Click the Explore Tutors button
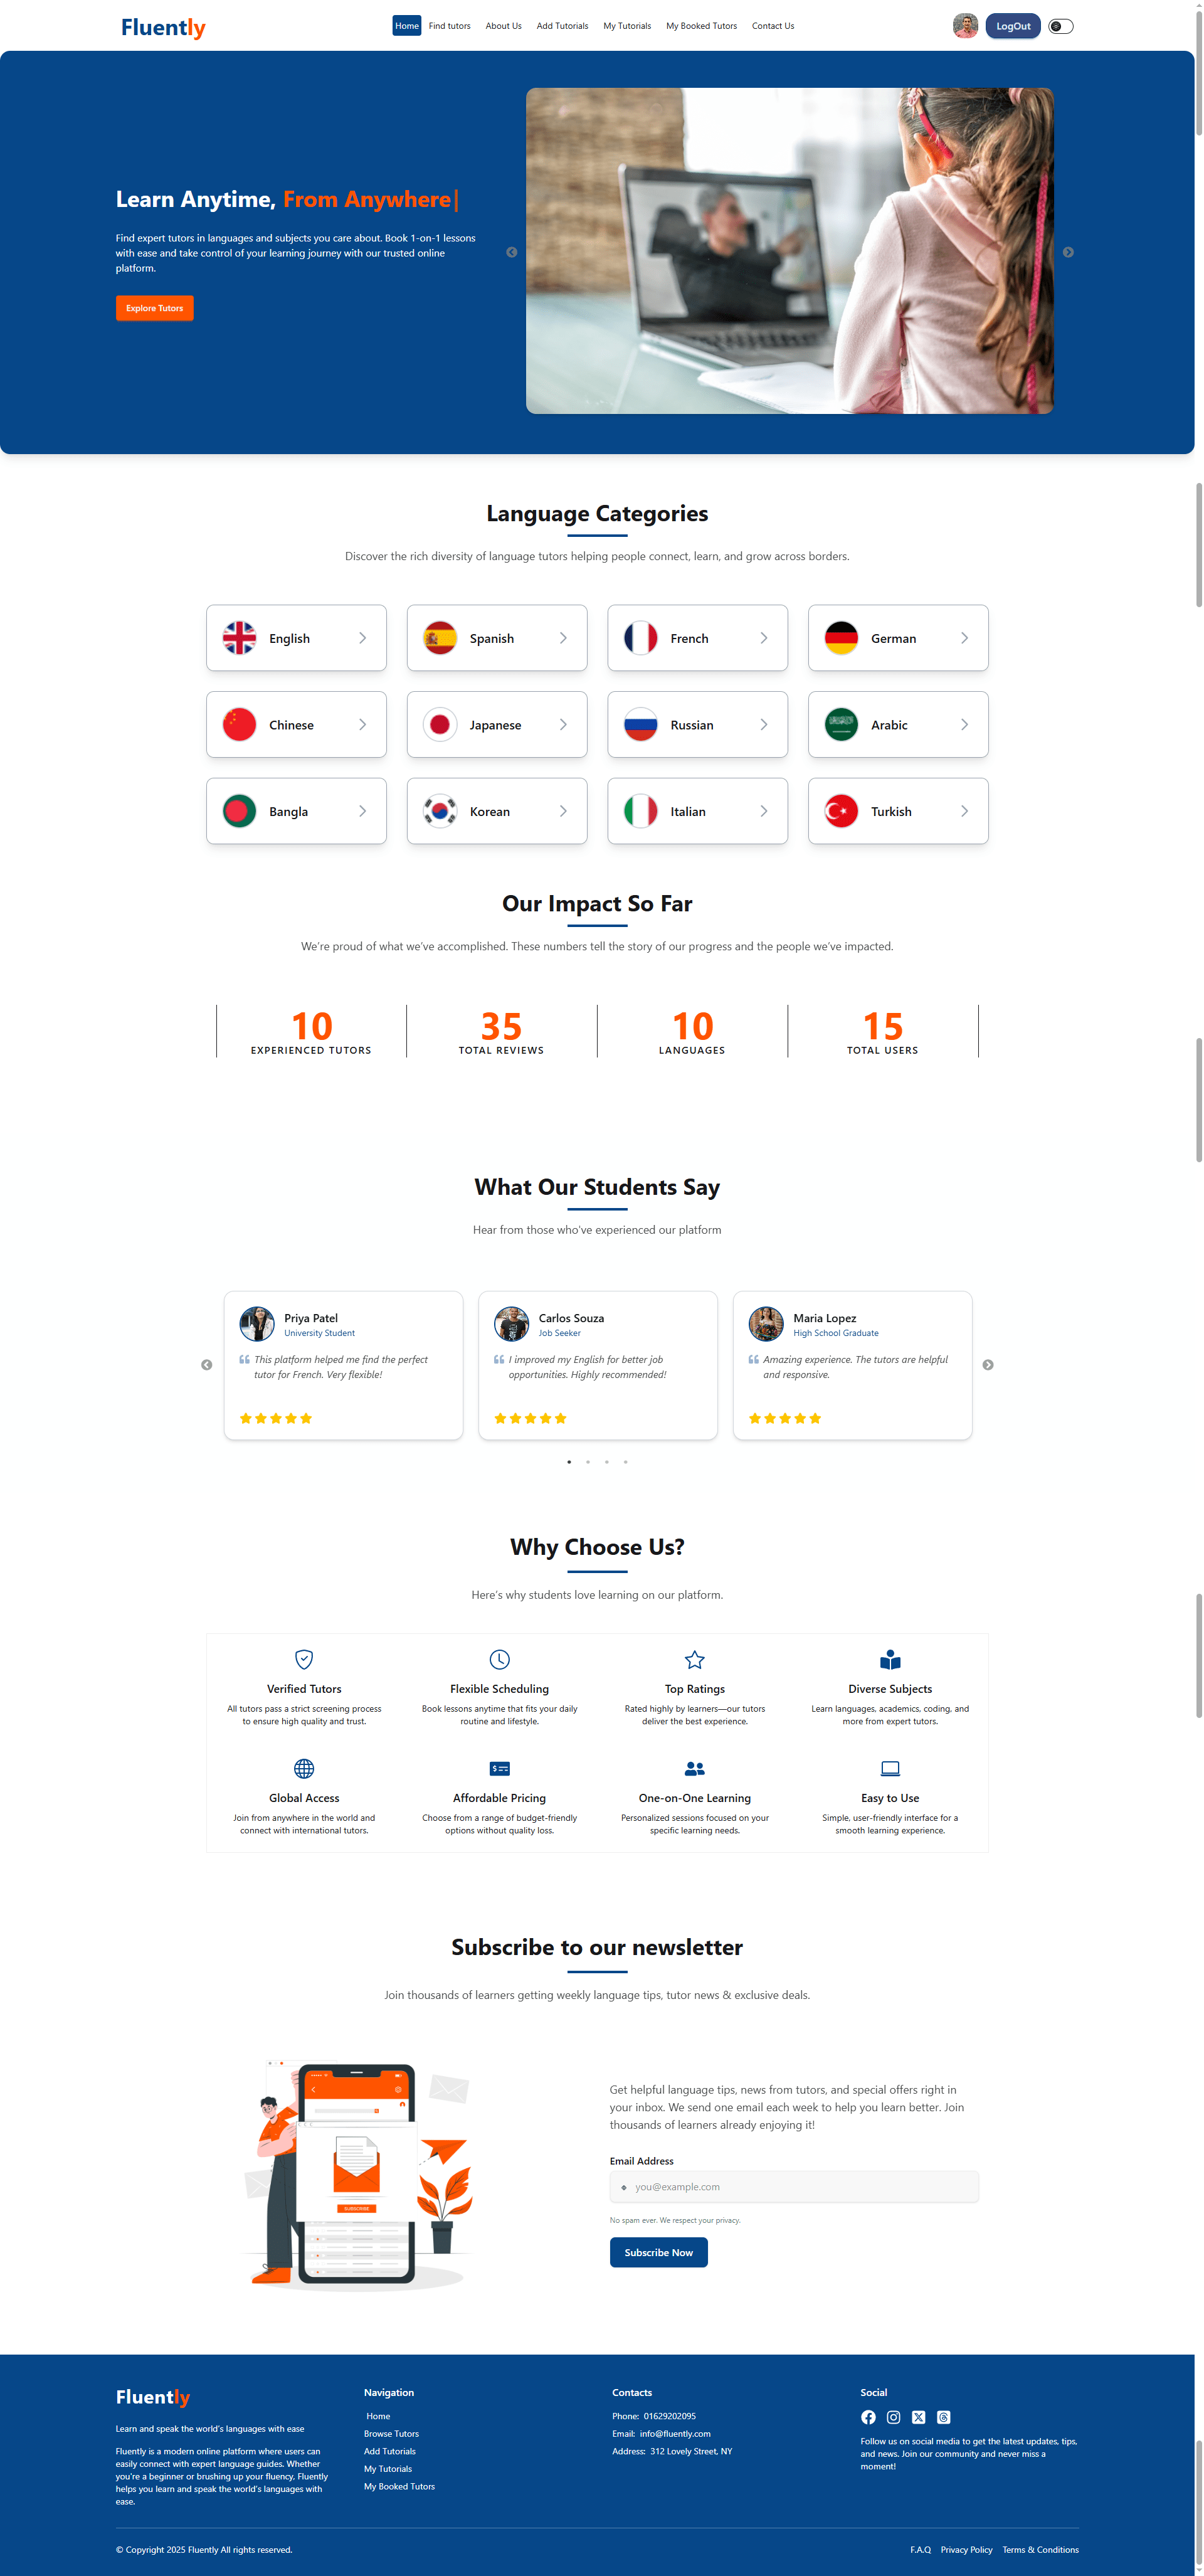1204x2576 pixels. (x=155, y=308)
